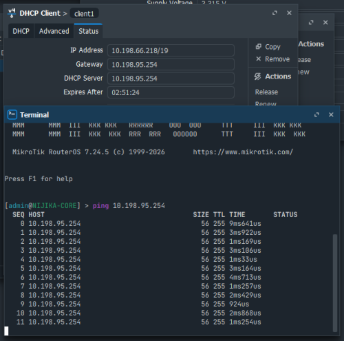The width and height of the screenshot is (344, 341).
Task: Click ping time 2ms429us
Action: coord(245,296)
